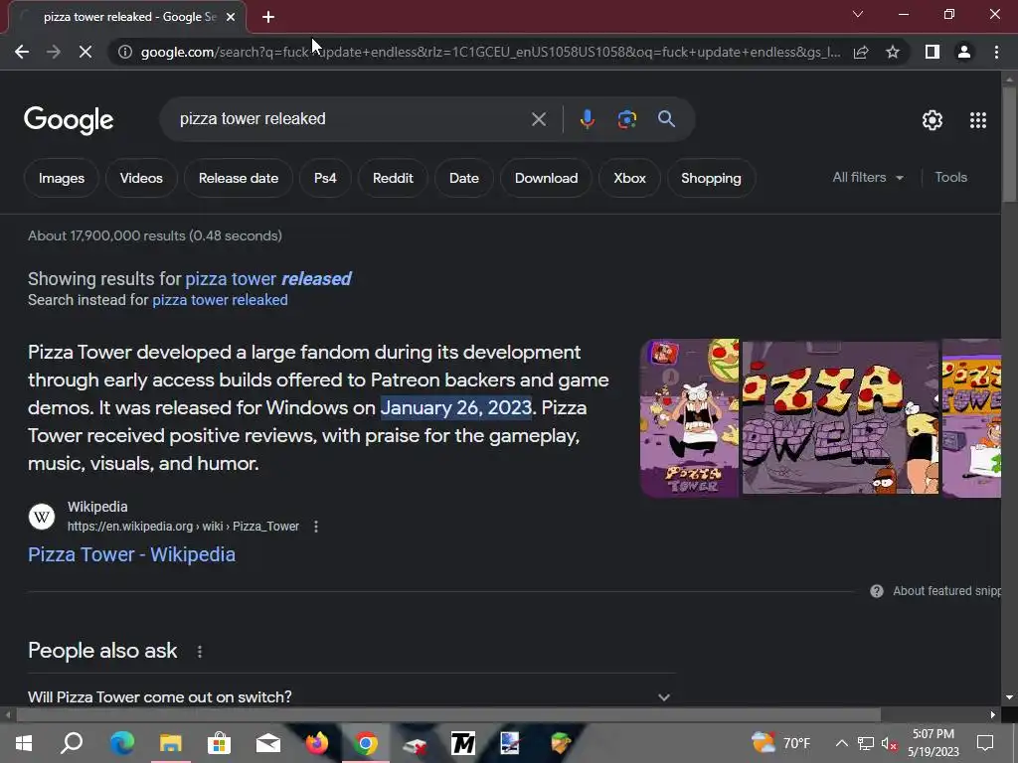1018x763 pixels.
Task: Open weather widget showing 70°F
Action: 781,743
